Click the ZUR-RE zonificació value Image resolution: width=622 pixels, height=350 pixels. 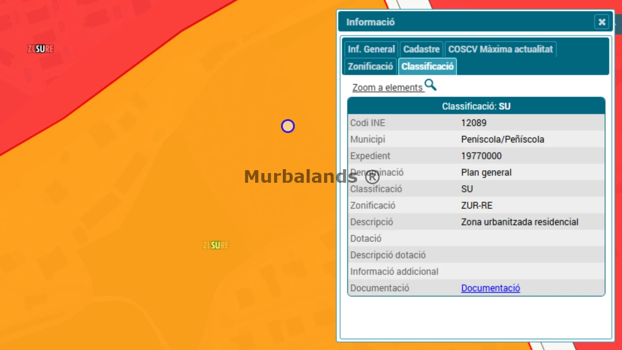click(x=477, y=206)
